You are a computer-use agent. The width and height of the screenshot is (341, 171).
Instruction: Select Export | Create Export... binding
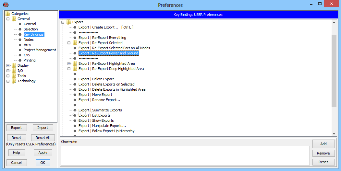pyautogui.click(x=106, y=27)
